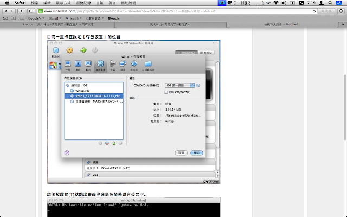Click the disc chooser icon beside the IDE slot dropdown
This screenshot has height=217, width=347.
tap(198, 85)
